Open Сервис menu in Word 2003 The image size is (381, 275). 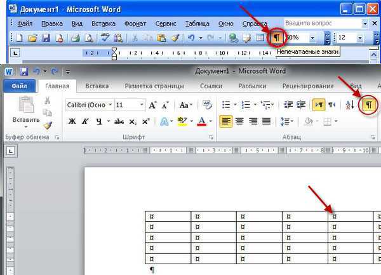[166, 23]
